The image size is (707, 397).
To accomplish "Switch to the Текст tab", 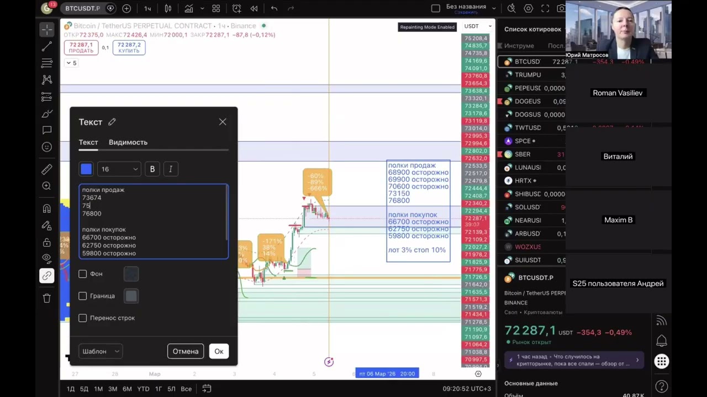I will coord(88,142).
